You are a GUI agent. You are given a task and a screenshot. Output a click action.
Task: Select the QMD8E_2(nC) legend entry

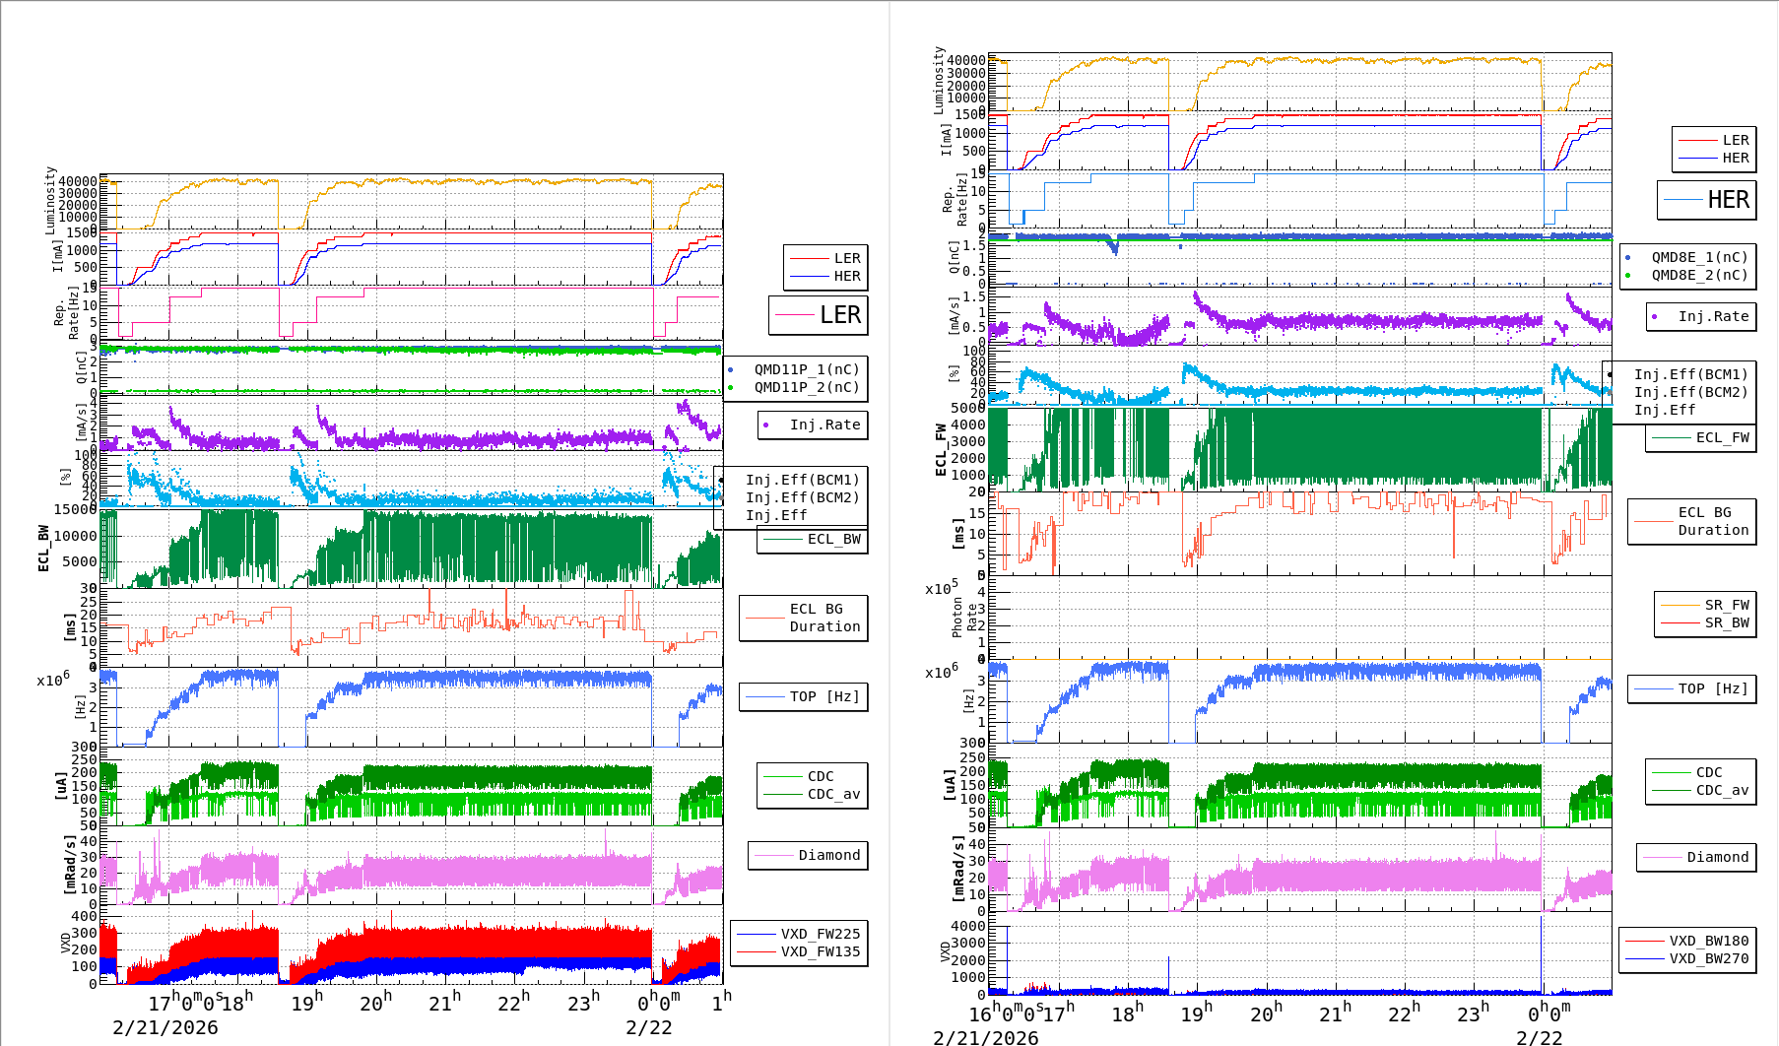[x=1698, y=275]
